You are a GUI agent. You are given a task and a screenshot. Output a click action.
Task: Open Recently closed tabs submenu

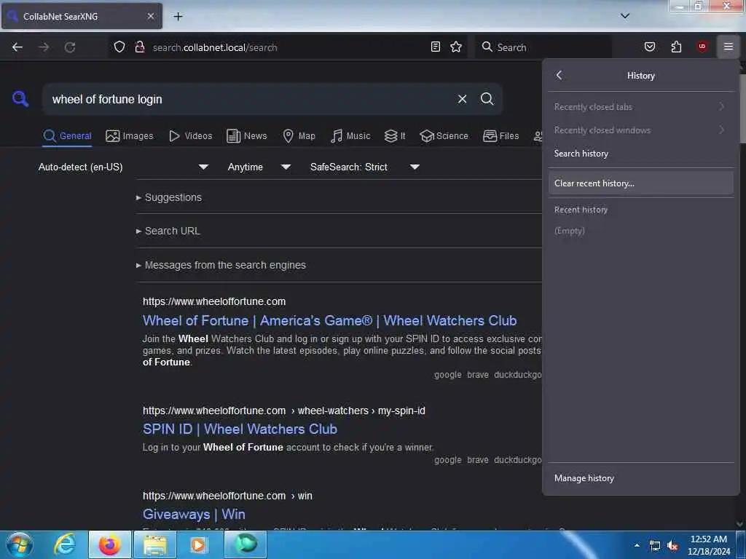tap(640, 107)
